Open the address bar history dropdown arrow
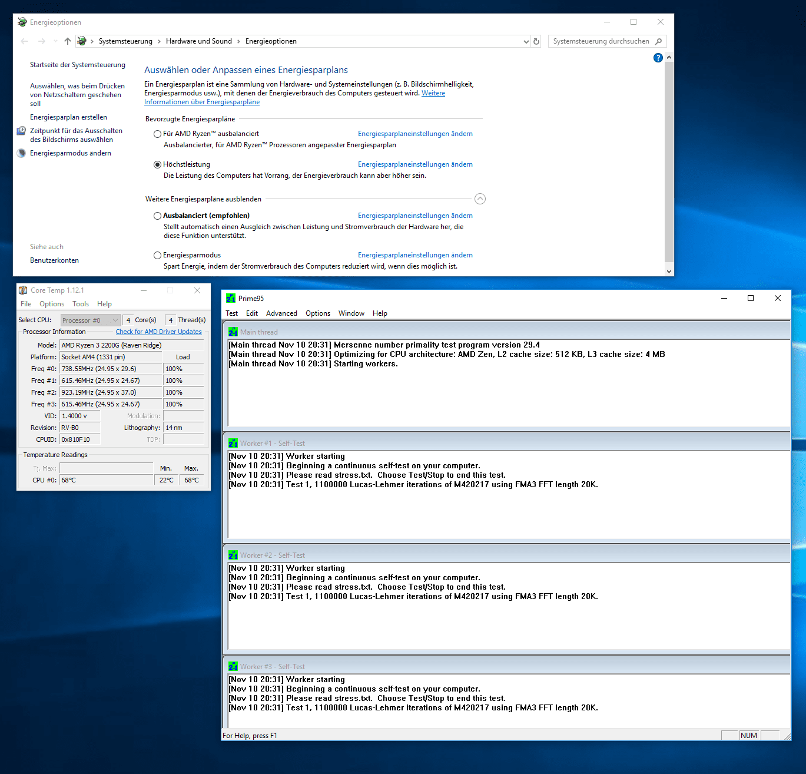Image resolution: width=806 pixels, height=774 pixels. (x=526, y=41)
